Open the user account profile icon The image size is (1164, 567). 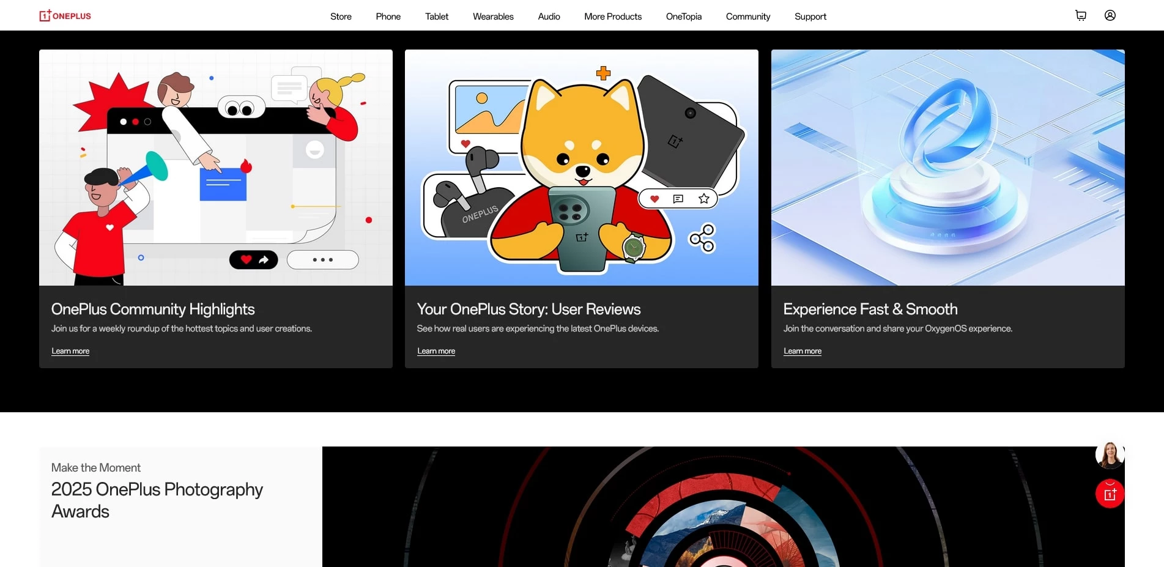coord(1110,16)
